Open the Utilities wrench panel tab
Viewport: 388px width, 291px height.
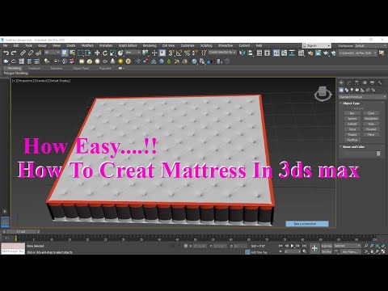pos(380,82)
